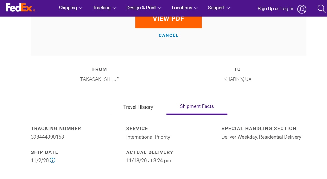The height and width of the screenshot is (179, 327).
Task: Click the International Priority service text
Action: click(x=148, y=137)
